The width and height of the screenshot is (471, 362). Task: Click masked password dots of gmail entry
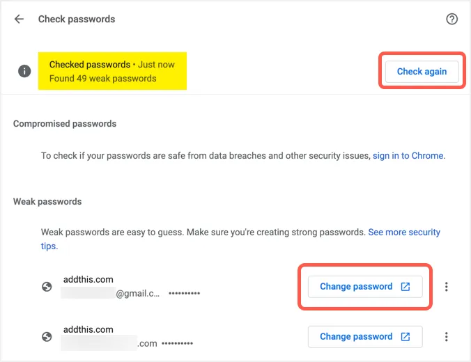pyautogui.click(x=184, y=294)
